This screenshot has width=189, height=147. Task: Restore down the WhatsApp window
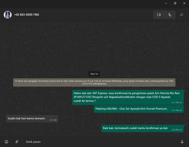point(175,3)
